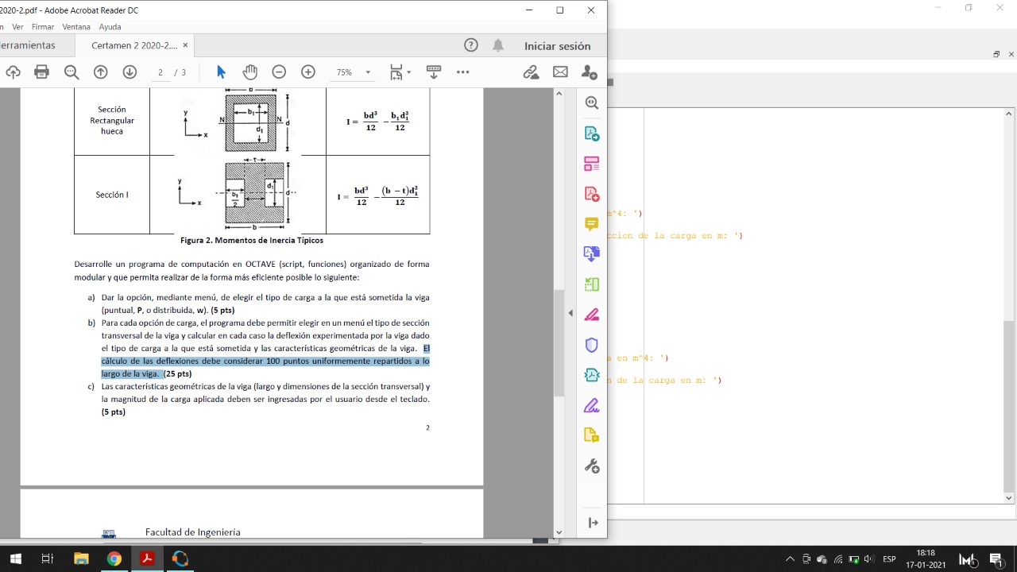Viewport: 1017px width, 572px height.
Task: Open the Ayuda menu
Action: 110,27
